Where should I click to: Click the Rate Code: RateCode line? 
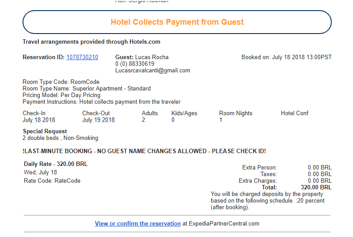52,181
